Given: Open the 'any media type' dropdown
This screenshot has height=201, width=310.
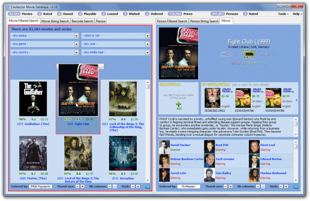Looking at the screenshot, I should coord(116,52).
